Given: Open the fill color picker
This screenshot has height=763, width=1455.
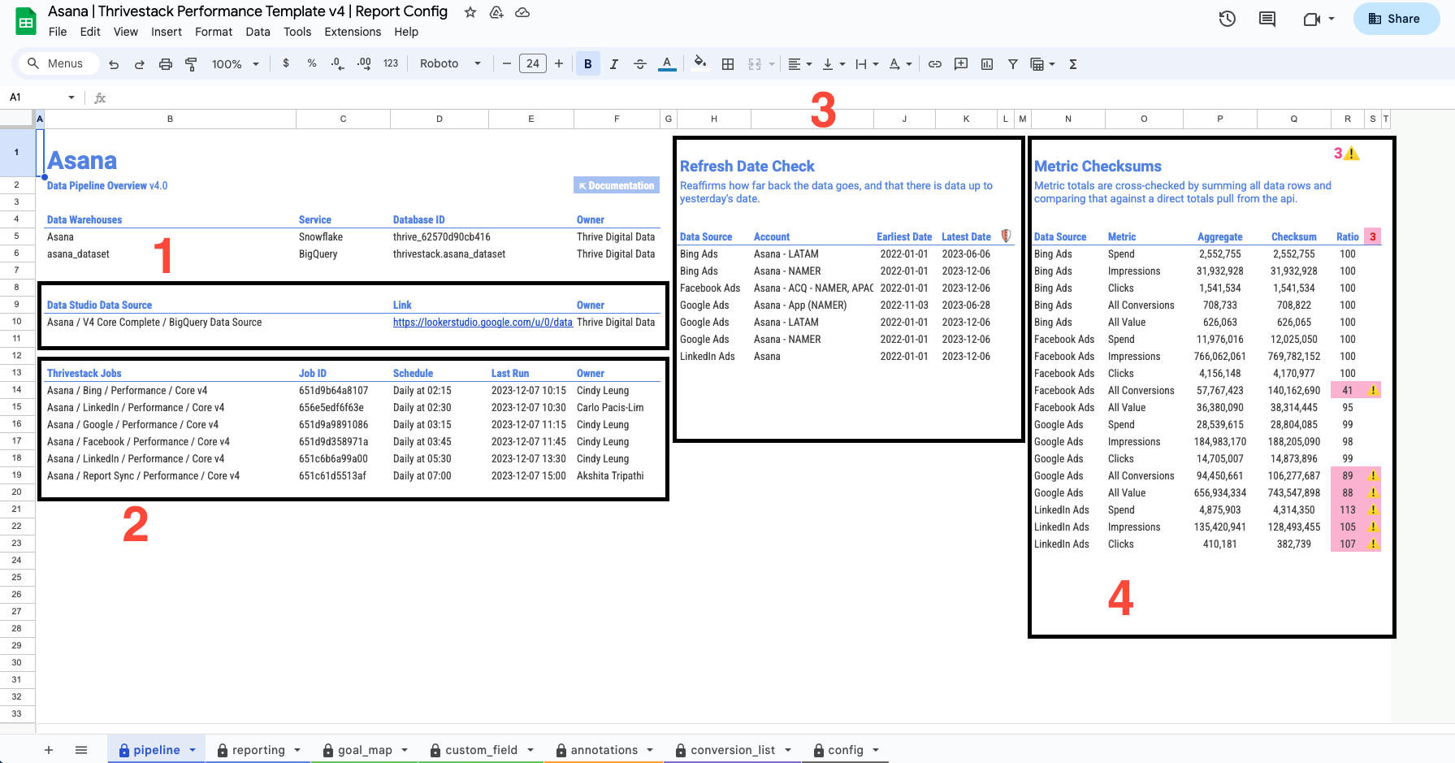Looking at the screenshot, I should [x=699, y=64].
